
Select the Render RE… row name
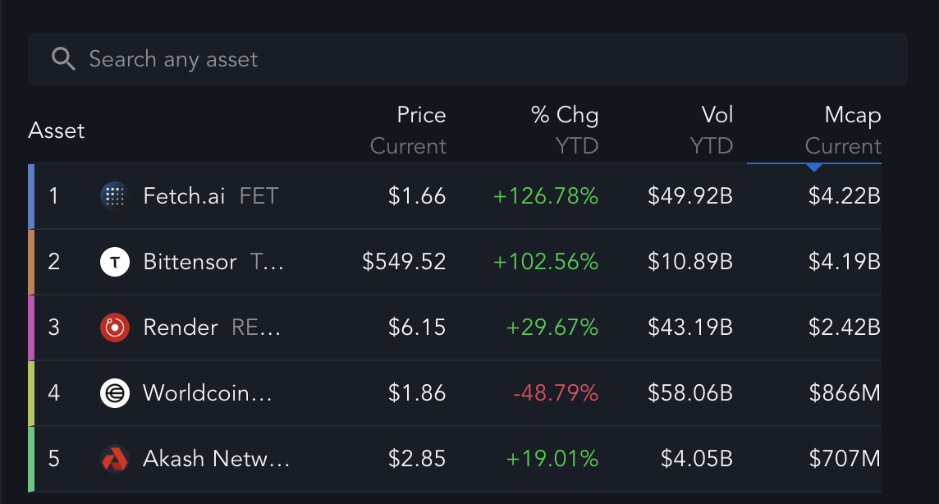(x=212, y=328)
